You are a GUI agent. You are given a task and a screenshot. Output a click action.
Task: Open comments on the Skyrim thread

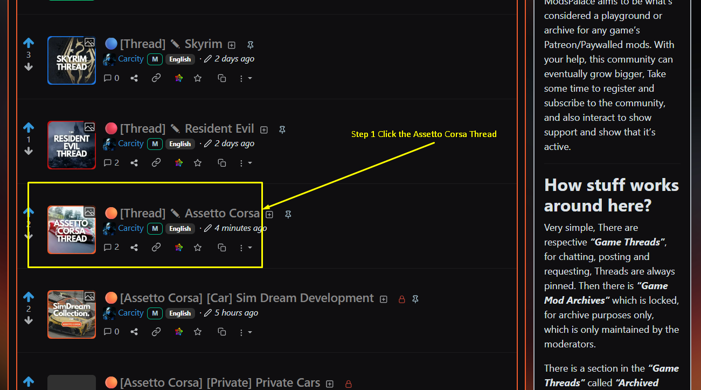click(x=112, y=78)
